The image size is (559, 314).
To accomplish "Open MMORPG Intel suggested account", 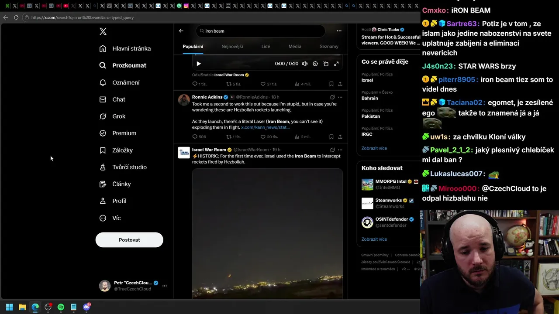I will click(x=389, y=184).
